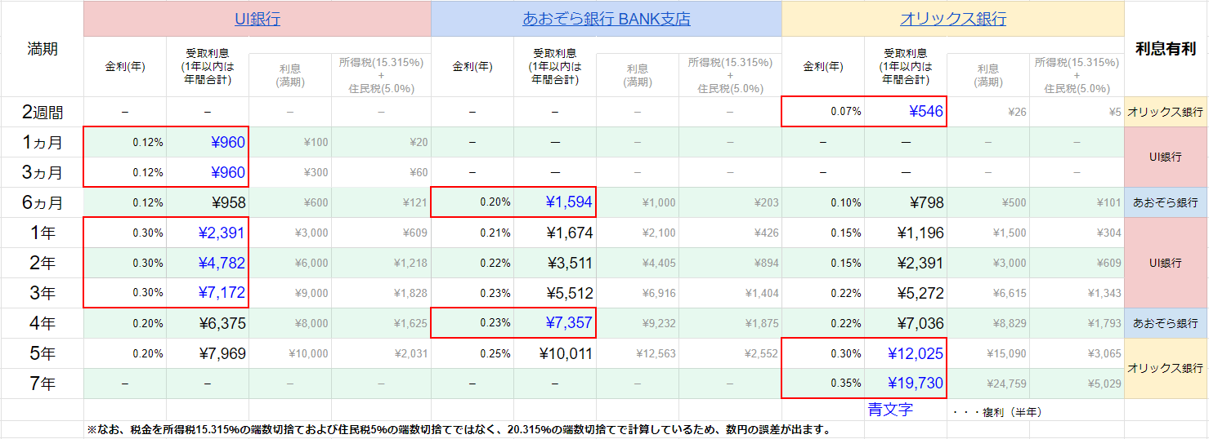Select the 4年 row label
Screen dimensions: 1209x439
[43, 323]
